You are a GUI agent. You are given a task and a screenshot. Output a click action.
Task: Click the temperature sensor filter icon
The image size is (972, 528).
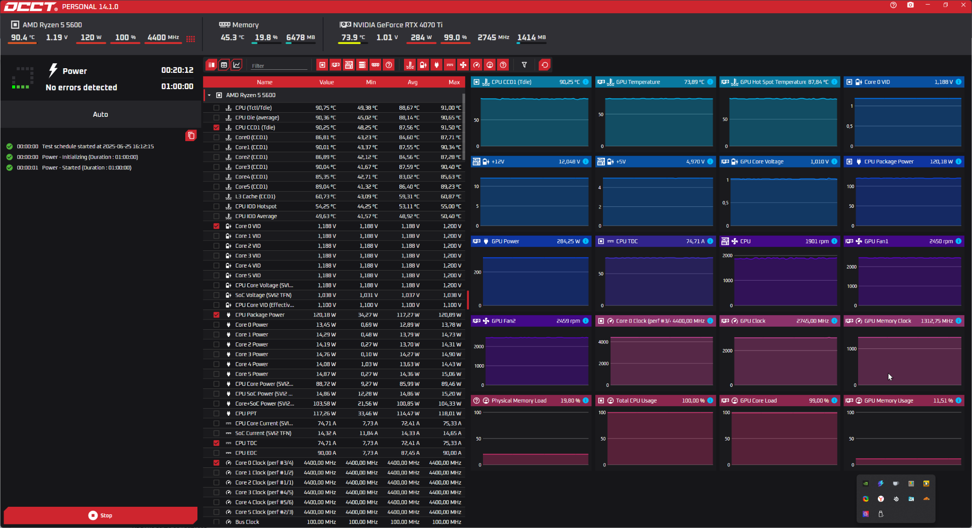click(x=410, y=65)
